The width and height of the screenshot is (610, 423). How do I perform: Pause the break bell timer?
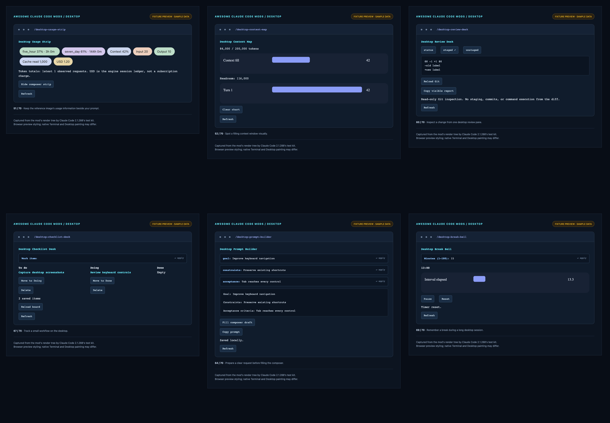[x=428, y=299]
